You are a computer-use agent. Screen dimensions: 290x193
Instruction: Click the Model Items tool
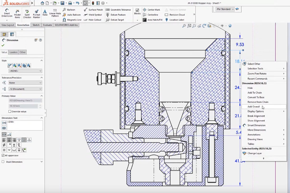tap(17, 14)
